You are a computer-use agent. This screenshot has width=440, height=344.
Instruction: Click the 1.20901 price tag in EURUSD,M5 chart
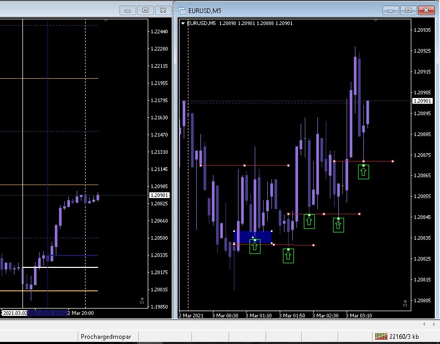click(x=422, y=101)
